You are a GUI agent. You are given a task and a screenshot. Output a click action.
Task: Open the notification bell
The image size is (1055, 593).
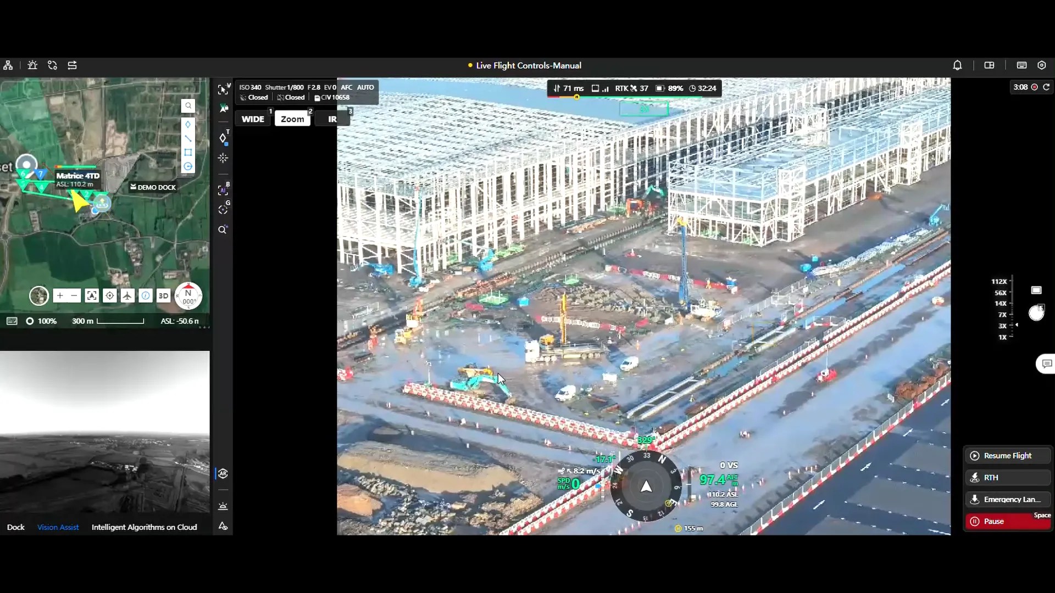pos(957,65)
